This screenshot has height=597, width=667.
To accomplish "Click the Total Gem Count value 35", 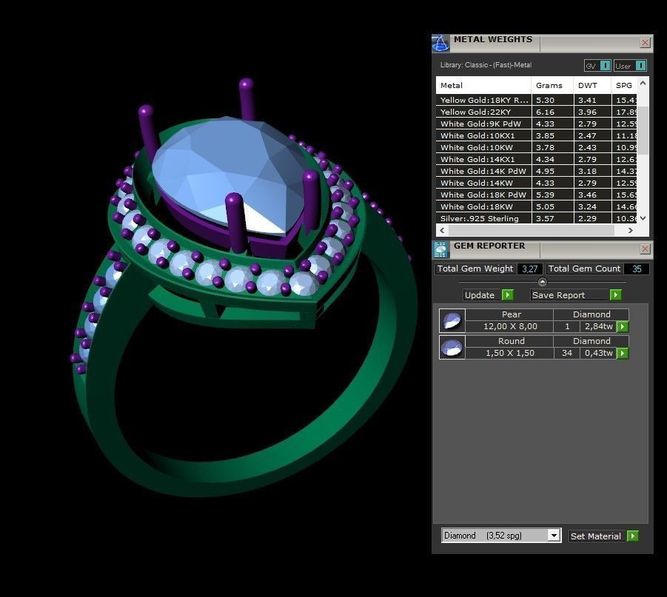I will point(637,269).
